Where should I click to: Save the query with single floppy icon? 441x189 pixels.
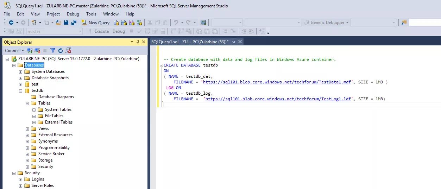pyautogui.click(x=66, y=23)
